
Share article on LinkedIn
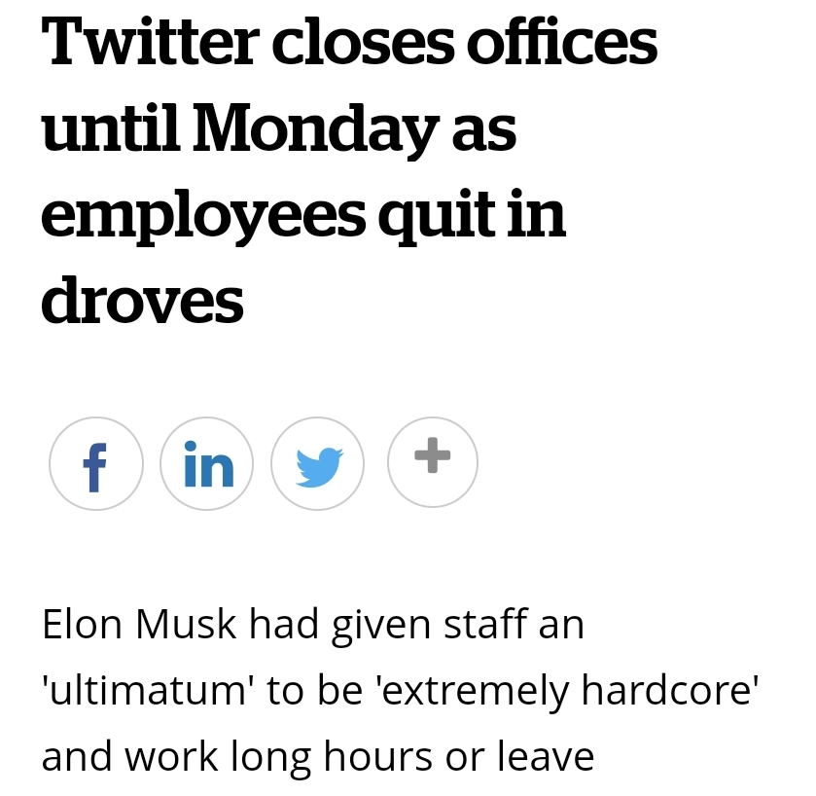pos(207,463)
